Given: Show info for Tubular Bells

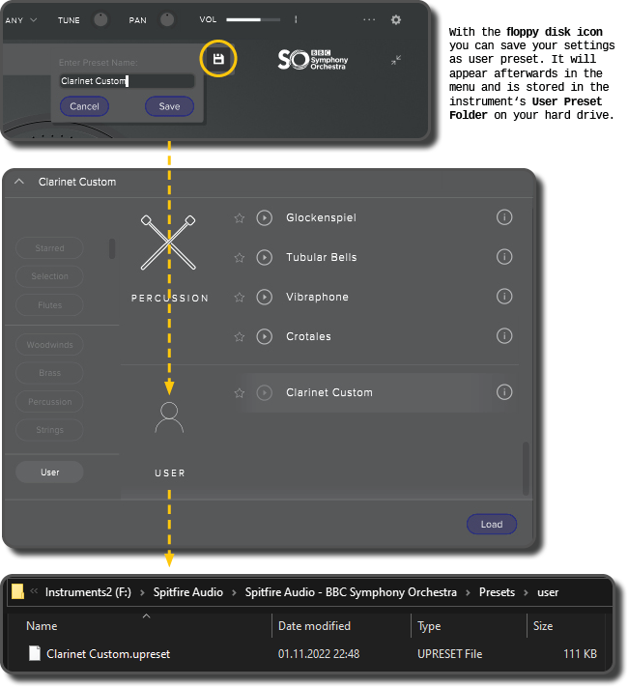Looking at the screenshot, I should click(504, 257).
